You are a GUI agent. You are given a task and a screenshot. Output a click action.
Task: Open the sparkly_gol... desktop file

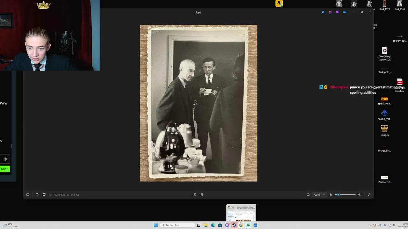[x=400, y=38]
